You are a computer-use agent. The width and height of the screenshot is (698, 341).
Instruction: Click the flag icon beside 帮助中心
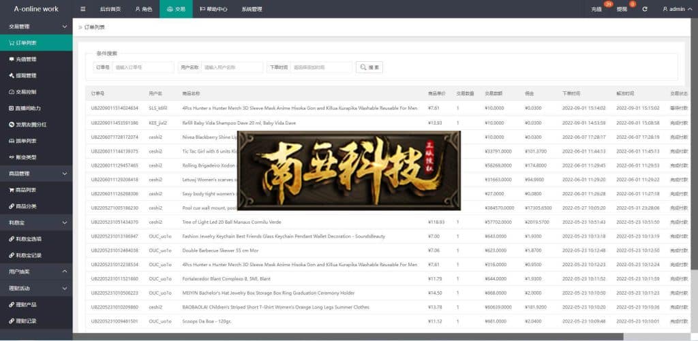tap(202, 9)
